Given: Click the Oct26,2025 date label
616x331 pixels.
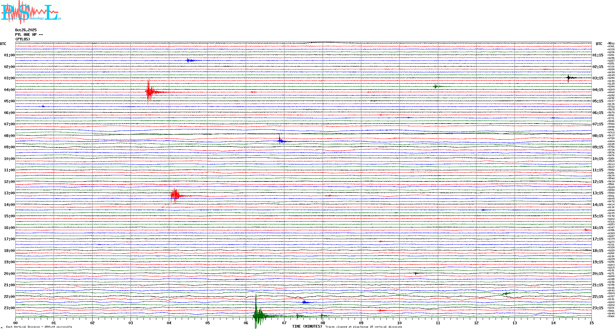Looking at the screenshot, I should (26, 30).
